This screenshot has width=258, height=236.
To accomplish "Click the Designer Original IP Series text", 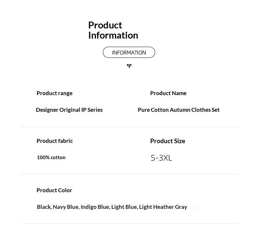I will tap(69, 110).
